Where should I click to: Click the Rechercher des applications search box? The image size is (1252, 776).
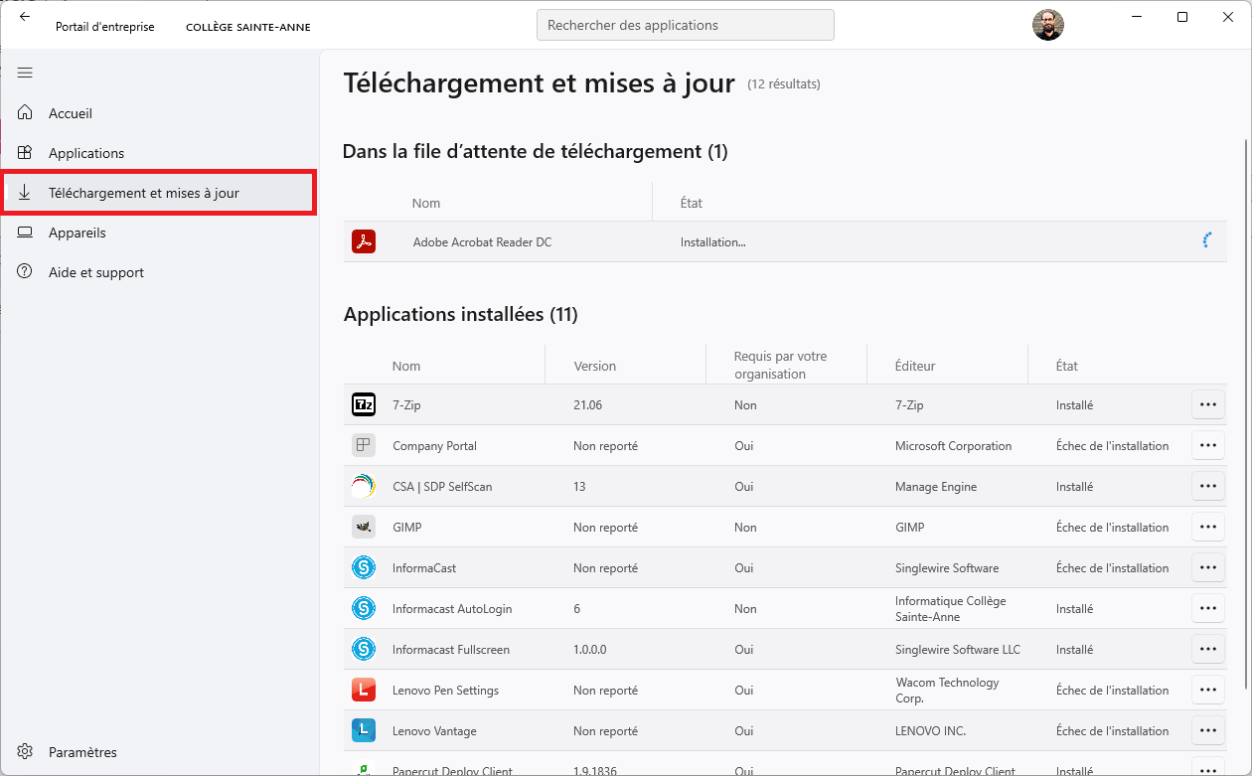685,25
